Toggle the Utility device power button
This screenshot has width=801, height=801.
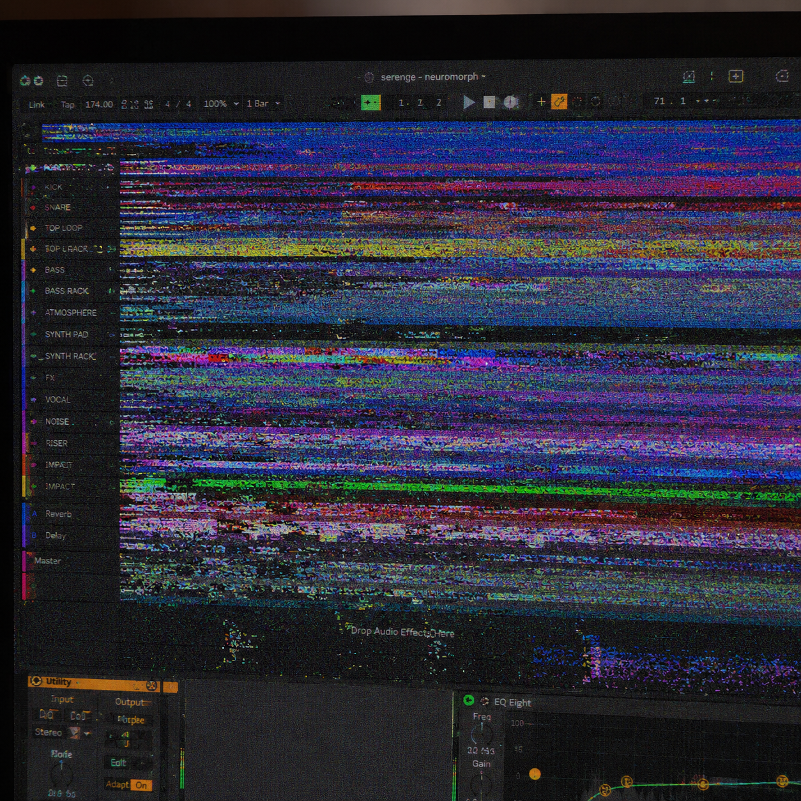tap(36, 682)
